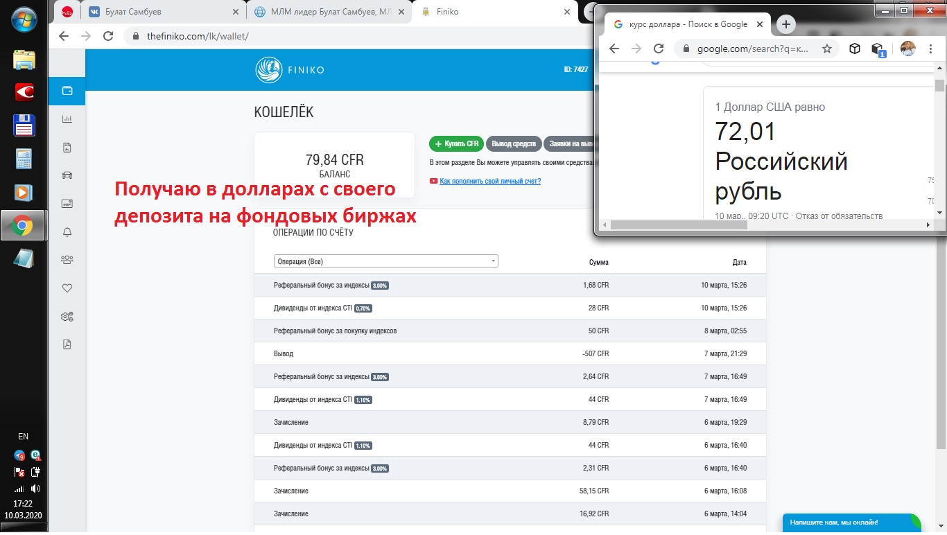Screen dimensions: 947x535
Task: Click the Вывод средств button
Action: coord(514,143)
